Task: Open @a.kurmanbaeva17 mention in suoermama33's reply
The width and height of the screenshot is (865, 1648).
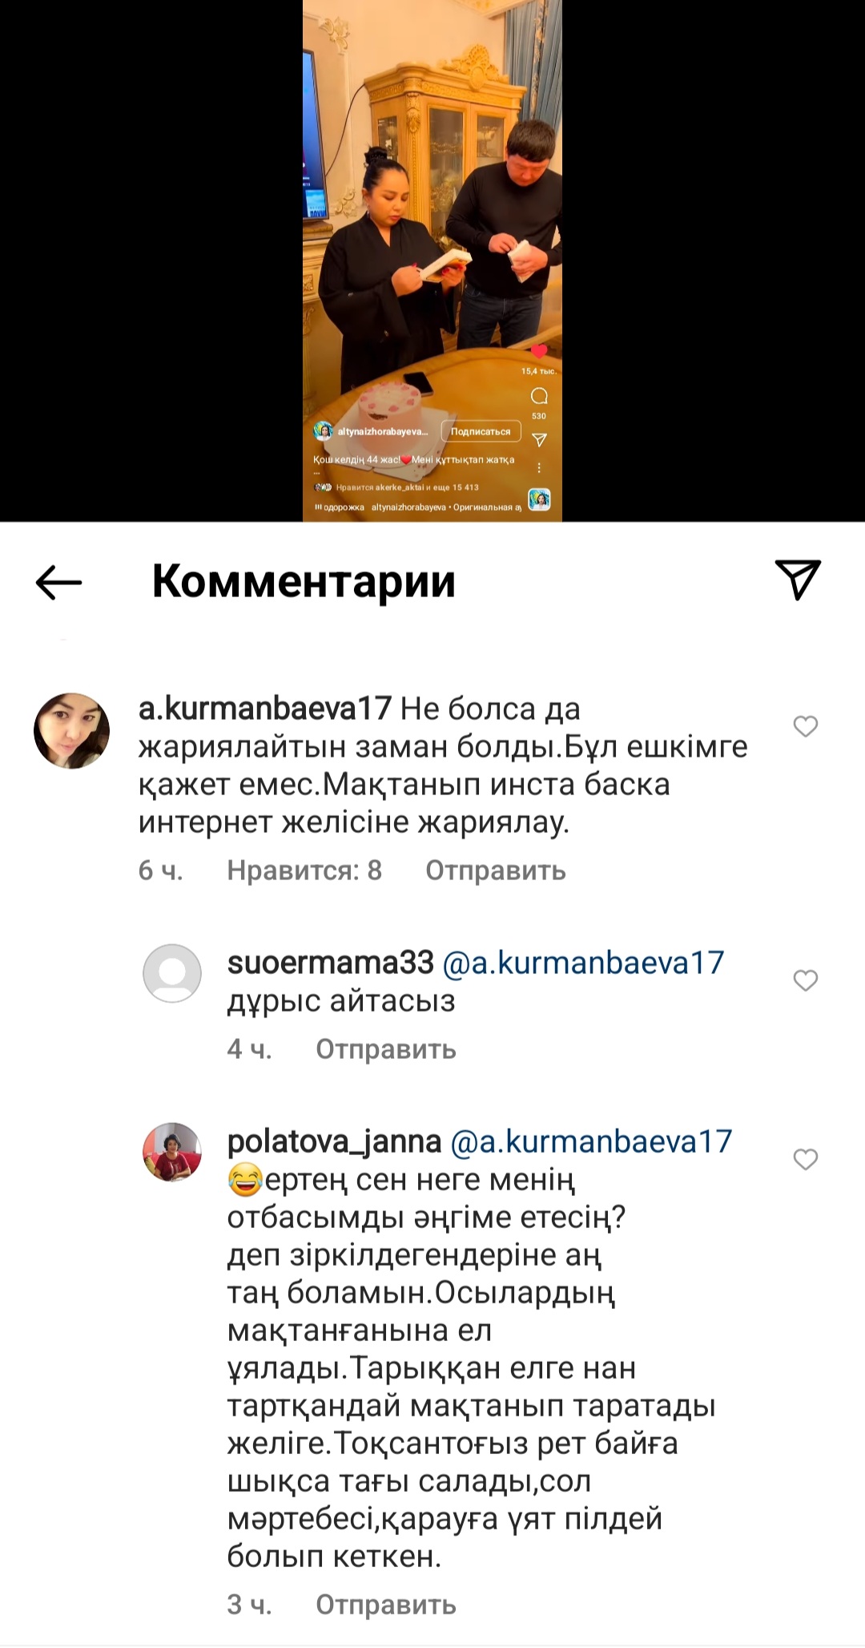Action: click(583, 963)
